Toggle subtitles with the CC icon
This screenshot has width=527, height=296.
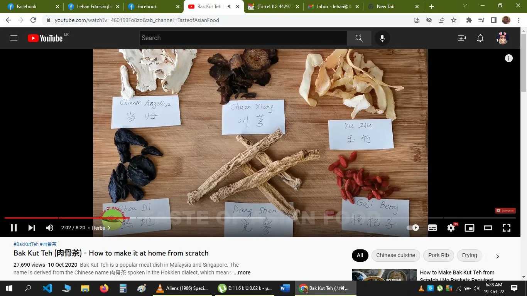[432, 227]
